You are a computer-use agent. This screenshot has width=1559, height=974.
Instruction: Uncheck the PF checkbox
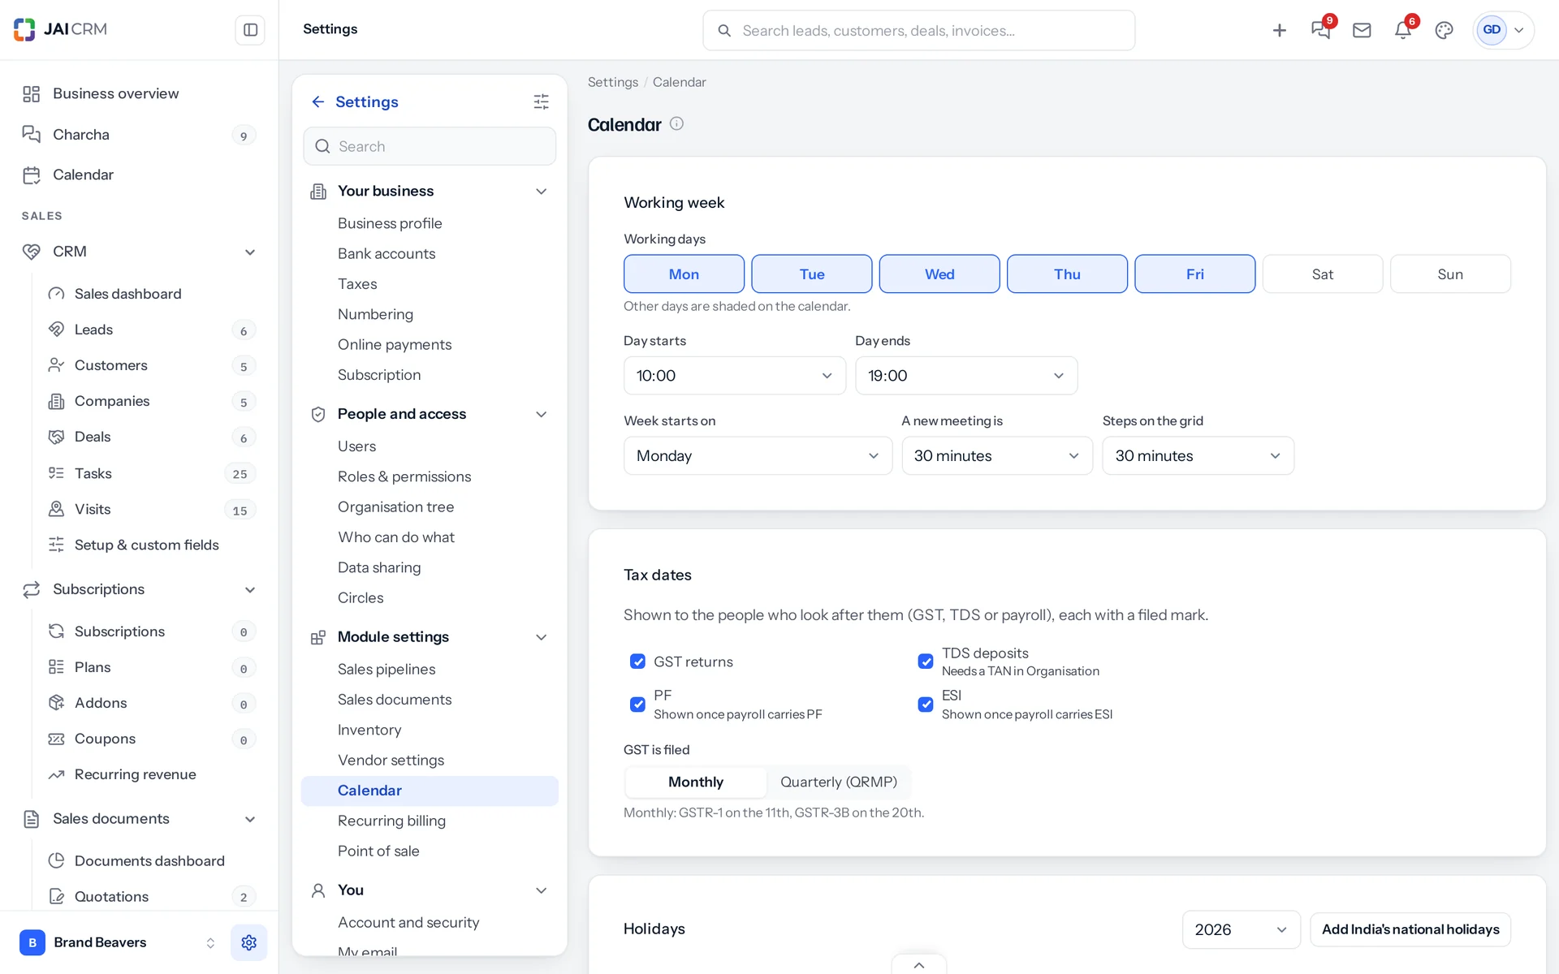point(637,705)
